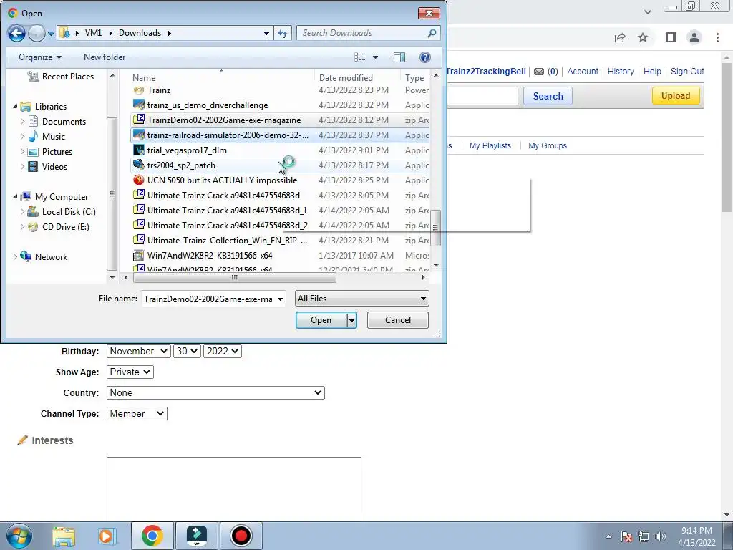Open volume speaker tray icon
Viewport: 733px width, 550px height.
(661, 536)
